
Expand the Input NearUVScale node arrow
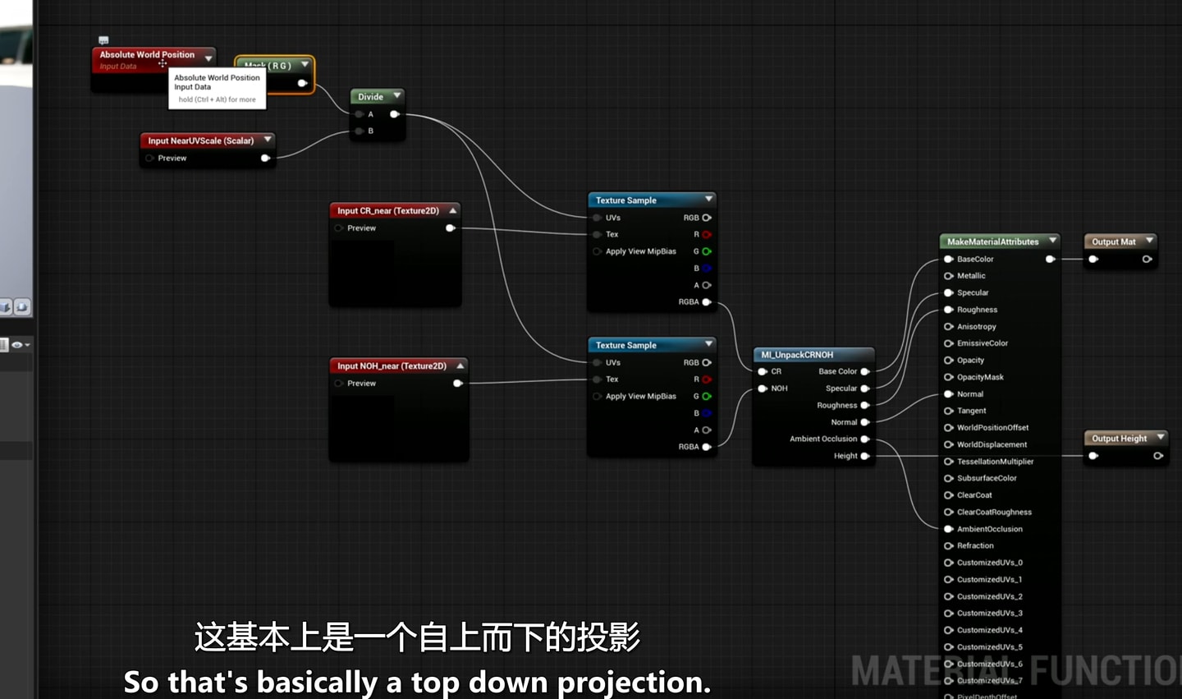click(268, 140)
